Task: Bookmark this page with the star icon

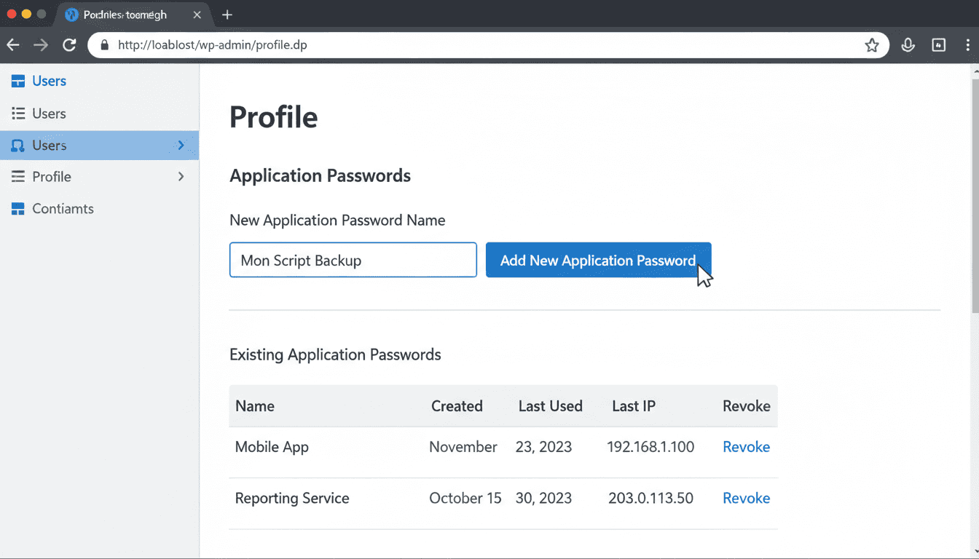Action: (872, 45)
